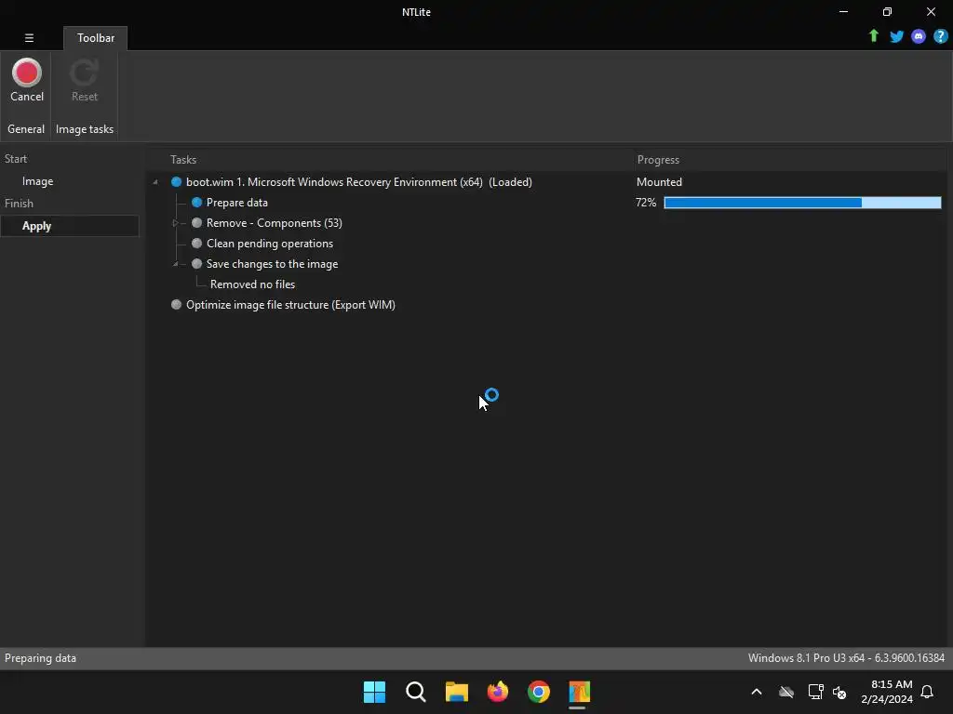
Task: Click the General group label
Action: pos(25,128)
